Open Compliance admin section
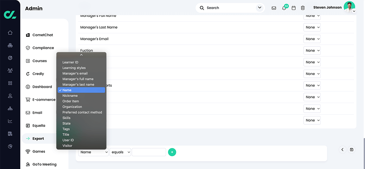Image resolution: width=365 pixels, height=169 pixels. (x=40, y=48)
